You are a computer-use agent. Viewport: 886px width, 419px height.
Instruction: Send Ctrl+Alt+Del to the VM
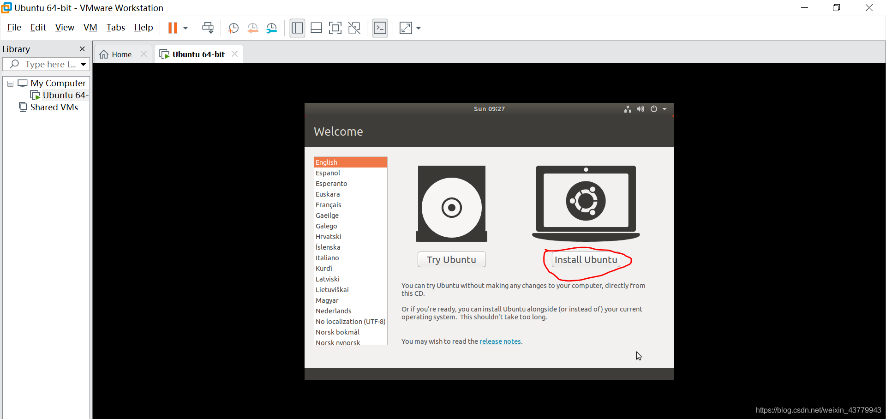pyautogui.click(x=208, y=28)
